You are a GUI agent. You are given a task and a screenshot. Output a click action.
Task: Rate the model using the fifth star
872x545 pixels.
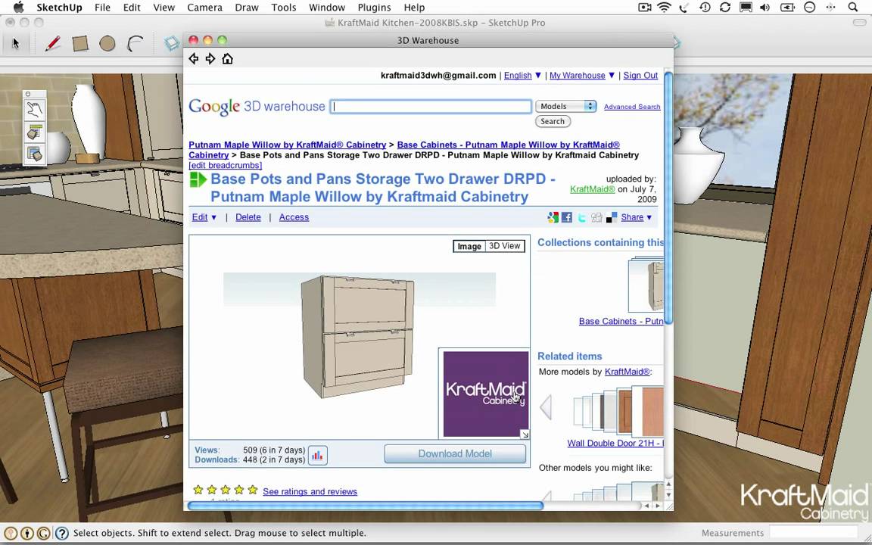tap(253, 490)
